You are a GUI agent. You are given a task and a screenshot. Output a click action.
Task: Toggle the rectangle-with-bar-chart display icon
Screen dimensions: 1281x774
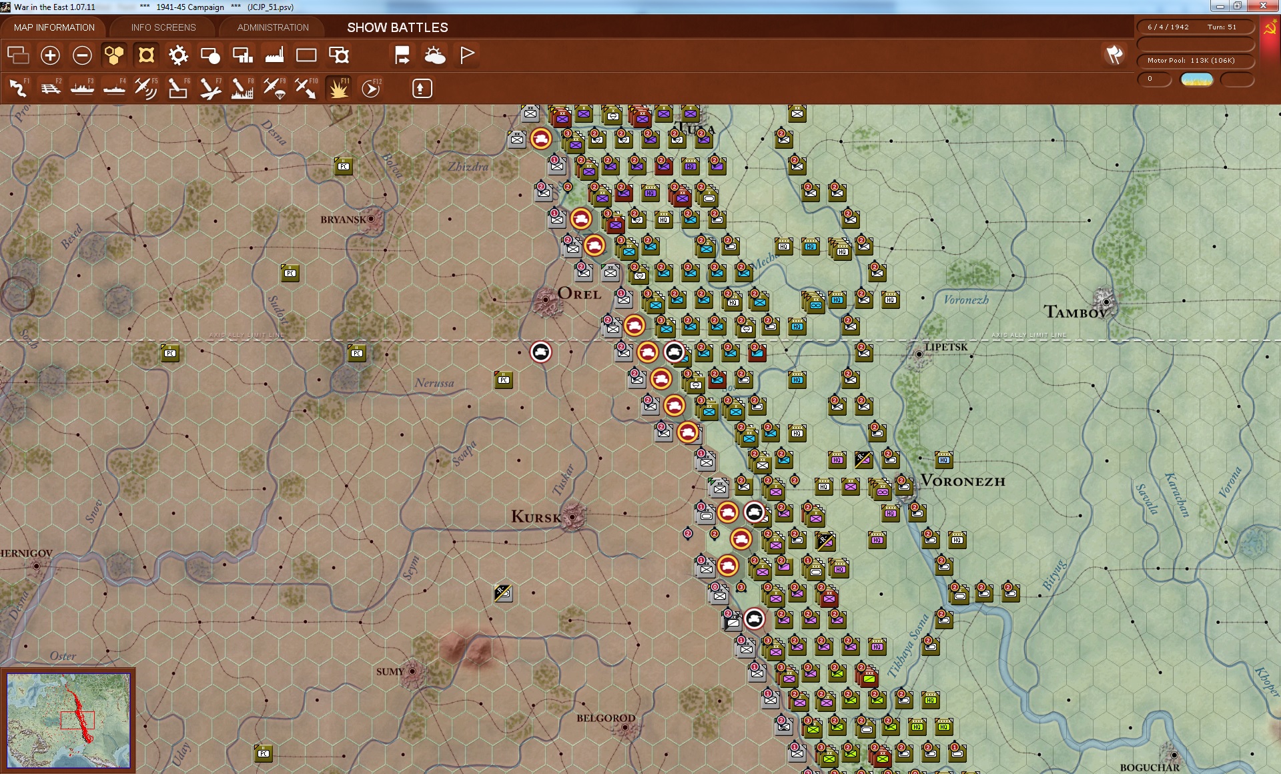point(242,55)
